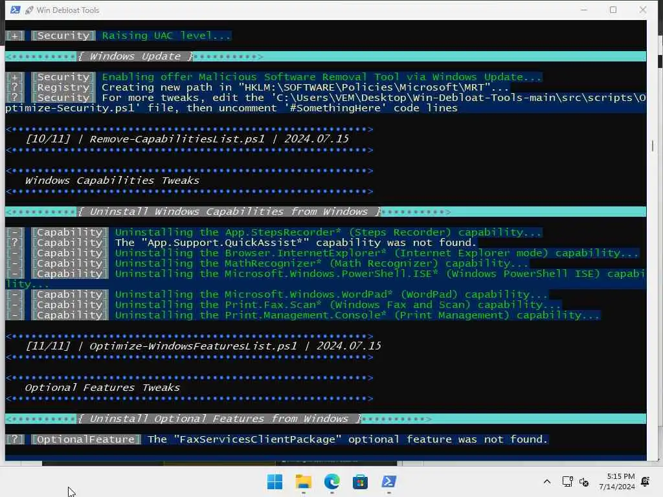Click Print.Management.Console capability line
Viewport: 663px width, 497px height.
point(357,315)
